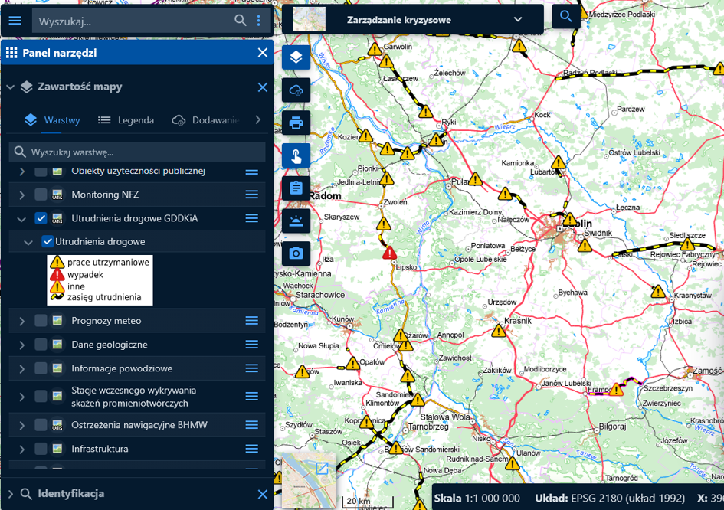Screen dimensions: 724x510
Task: Enable the Prognozy meteo layer checkbox
Action: point(41,321)
